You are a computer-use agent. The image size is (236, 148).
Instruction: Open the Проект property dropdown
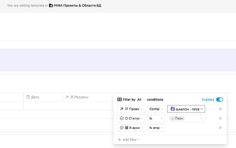pyautogui.click(x=131, y=109)
